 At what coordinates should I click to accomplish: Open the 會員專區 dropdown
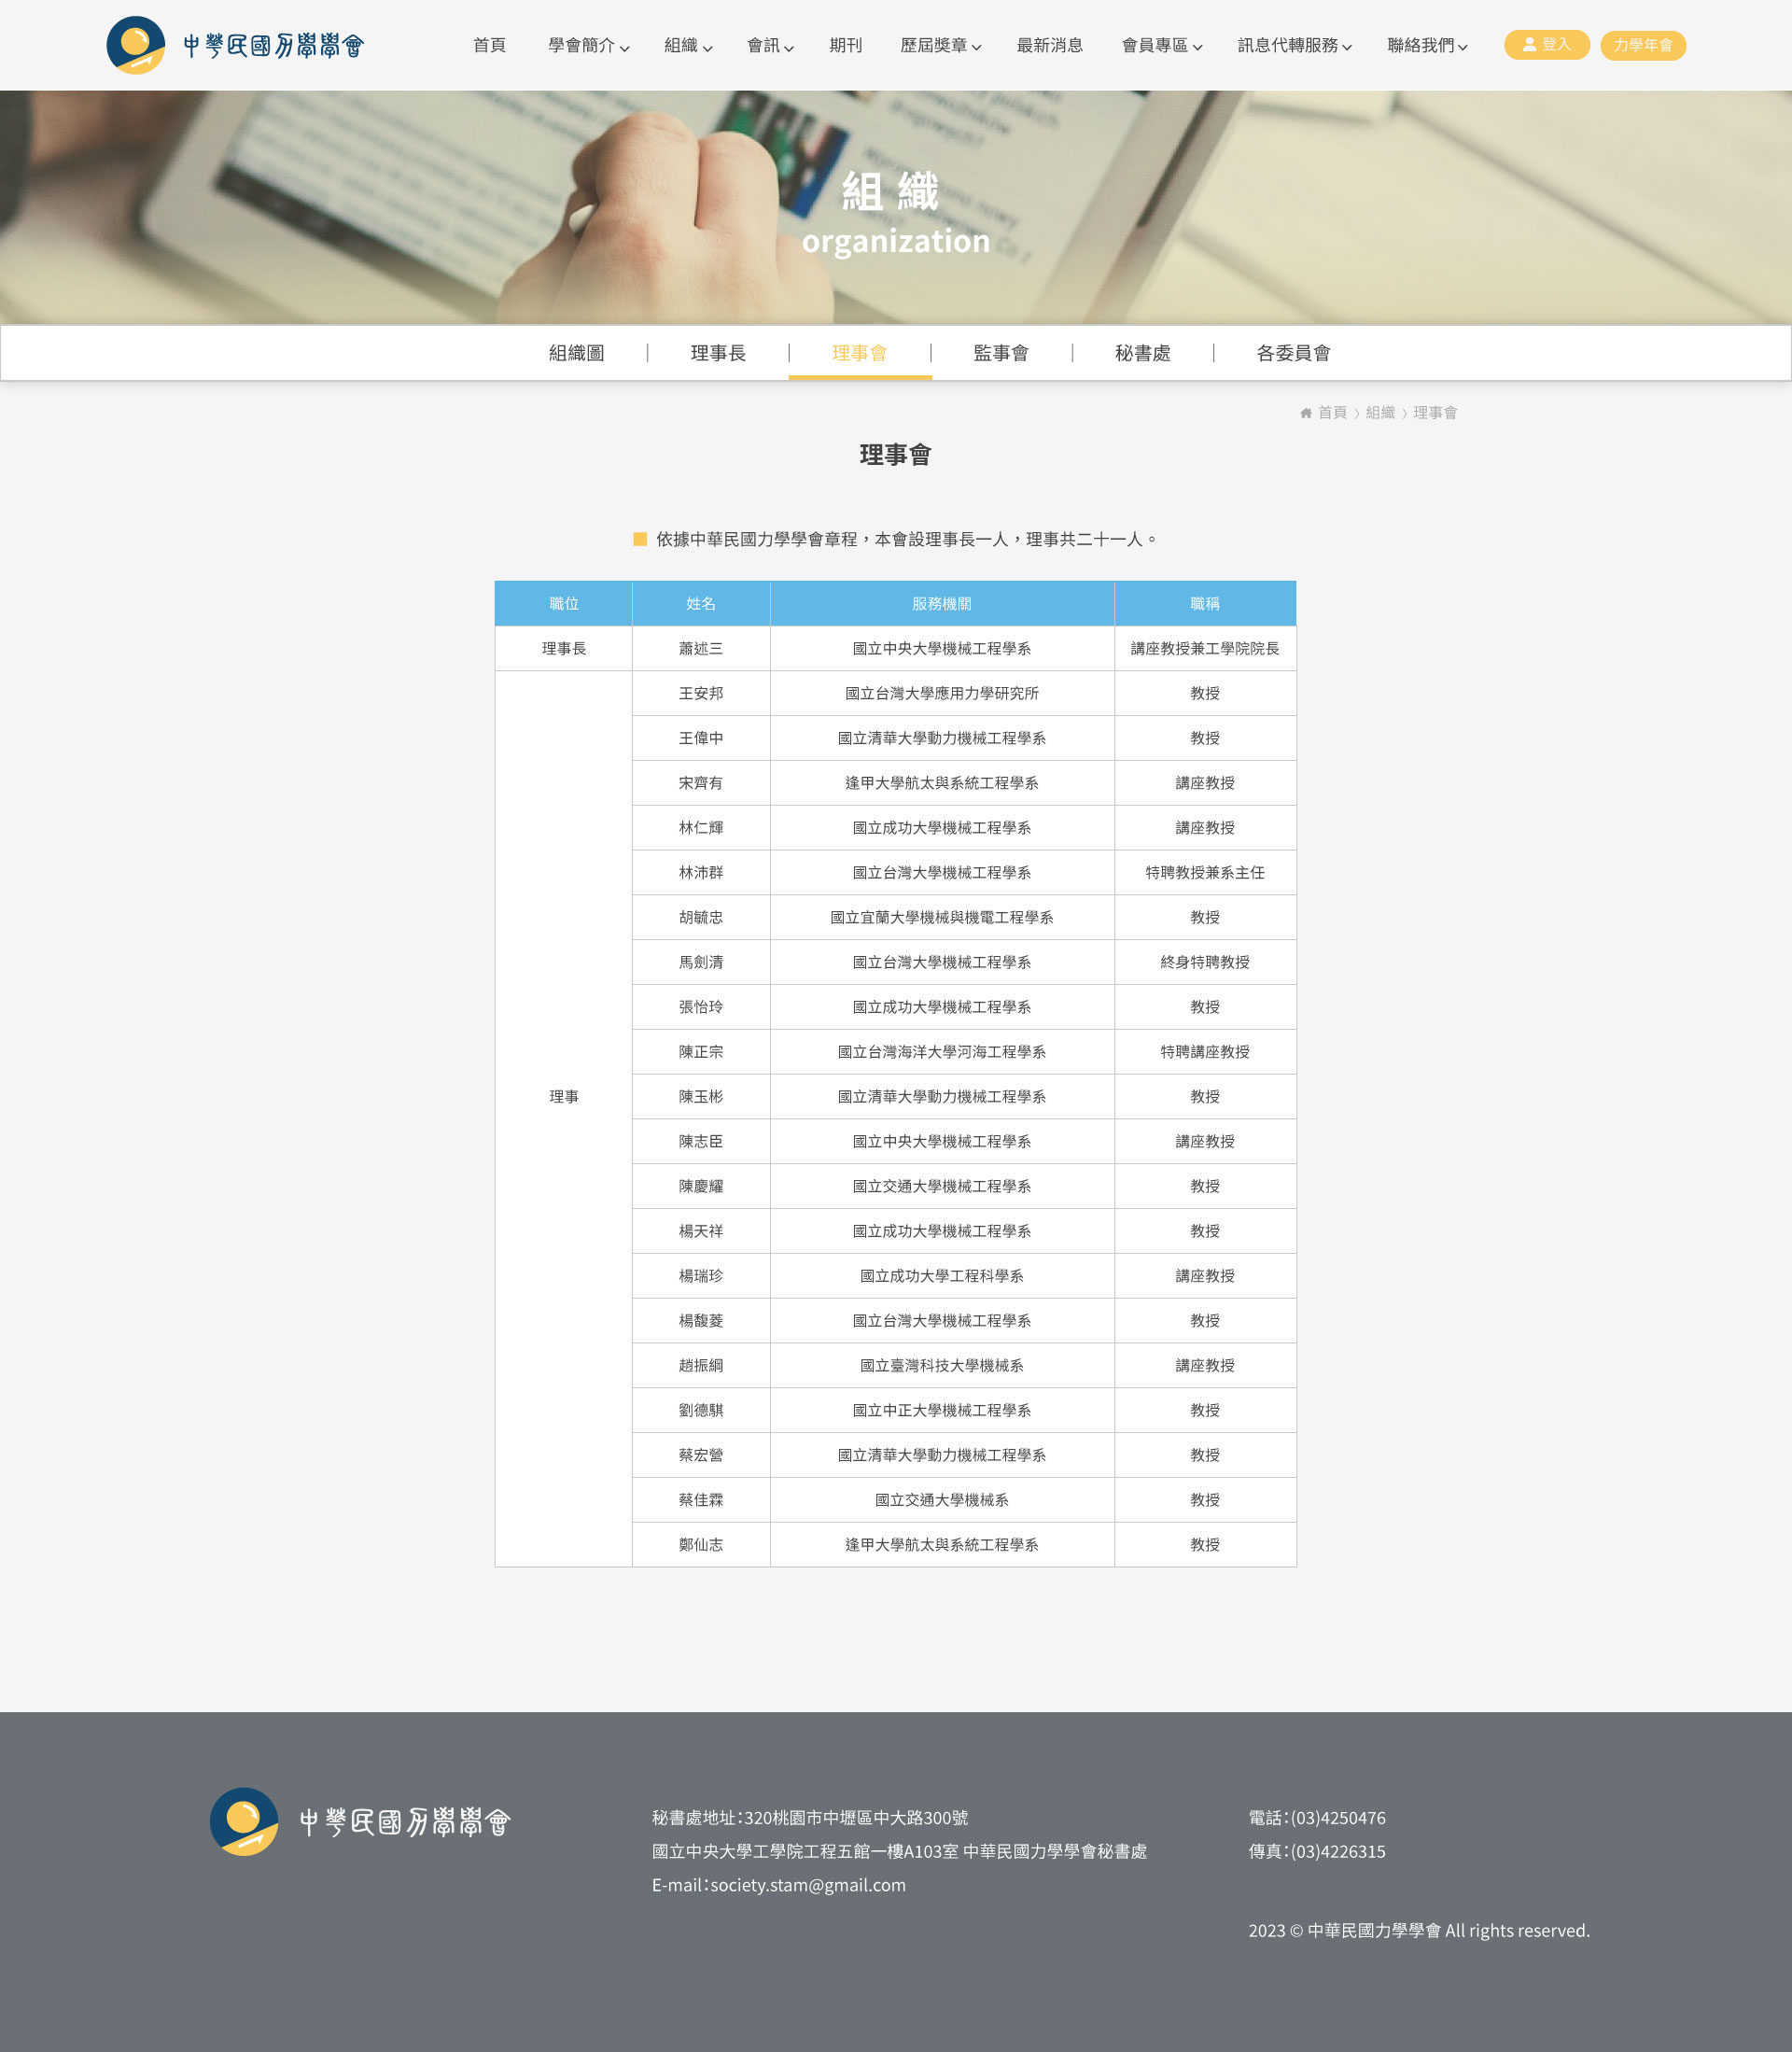pos(1161,46)
